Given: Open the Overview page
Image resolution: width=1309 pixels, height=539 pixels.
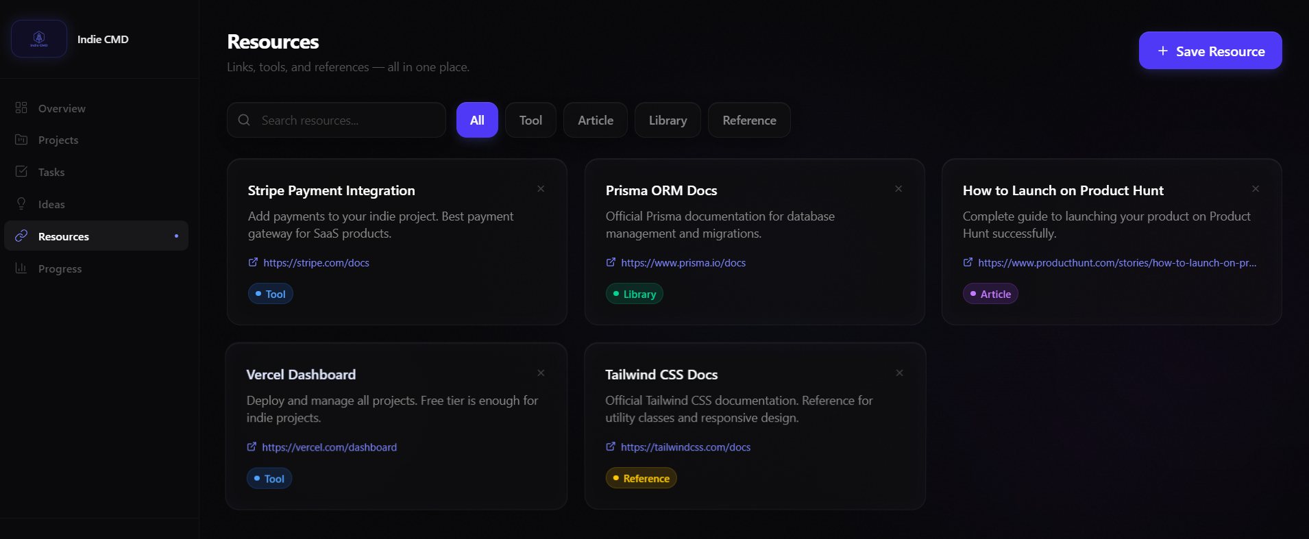Looking at the screenshot, I should 96,108.
